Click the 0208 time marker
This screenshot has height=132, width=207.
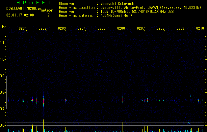(161, 28)
